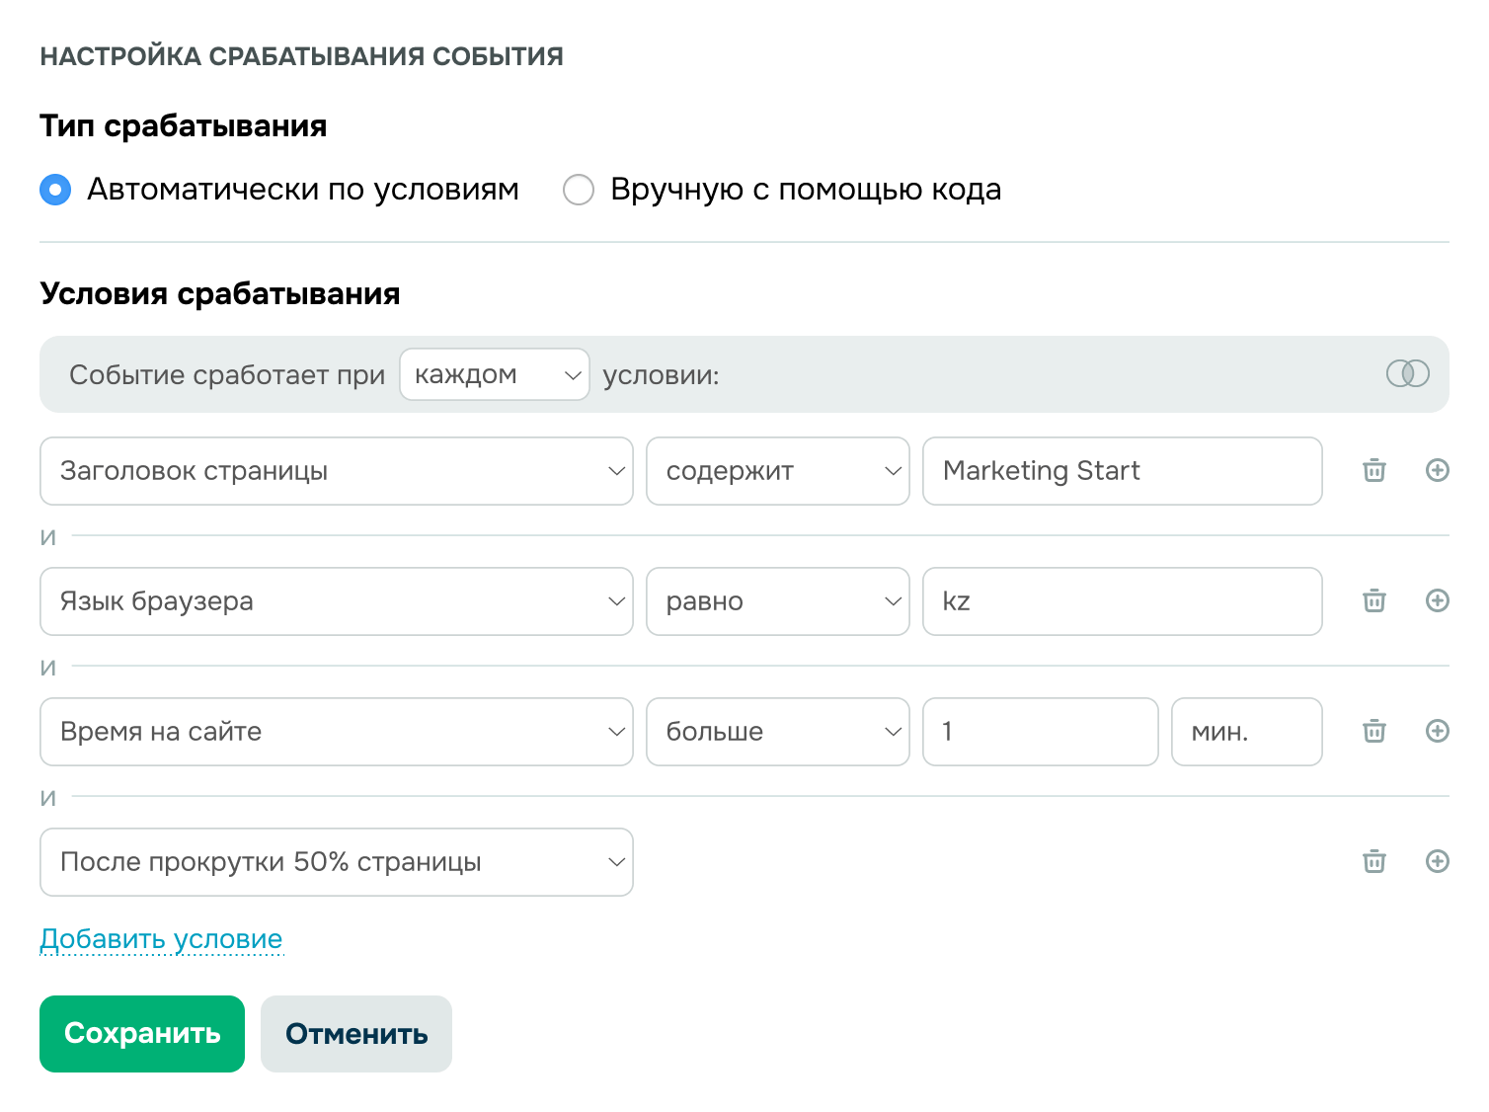The height and width of the screenshot is (1112, 1489).
Task: Open the 'Язык браузера' field dropdown
Action: point(336,601)
